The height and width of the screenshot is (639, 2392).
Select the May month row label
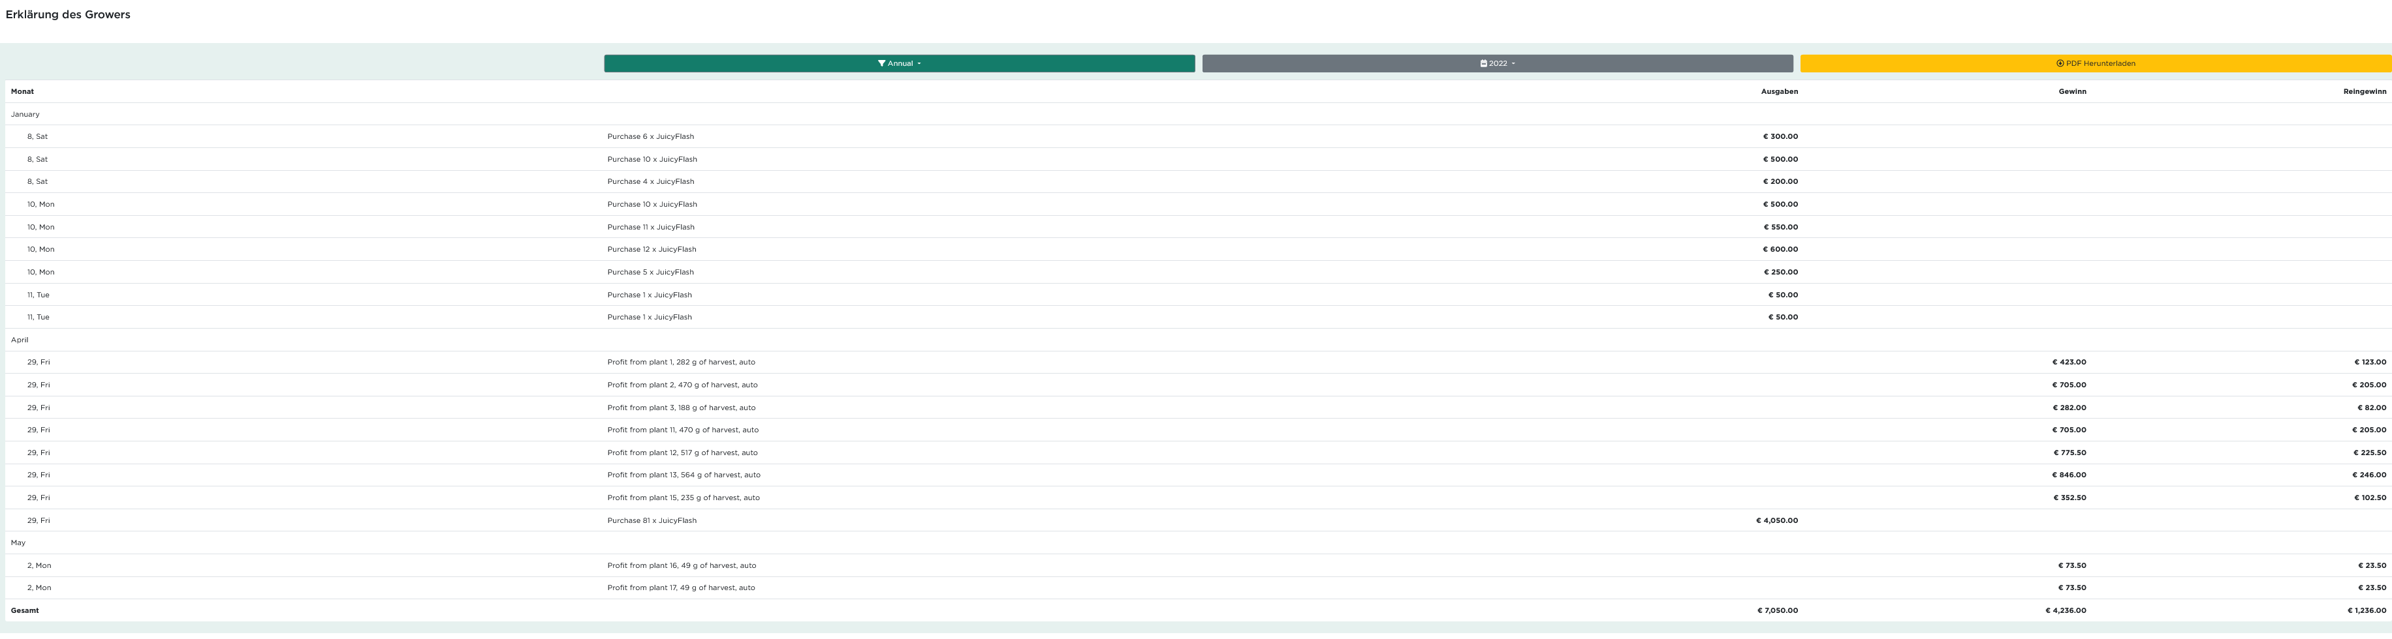[18, 542]
